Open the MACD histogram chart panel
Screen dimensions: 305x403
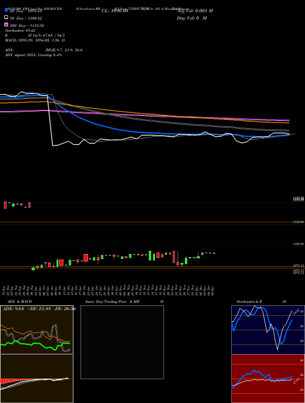[37, 379]
